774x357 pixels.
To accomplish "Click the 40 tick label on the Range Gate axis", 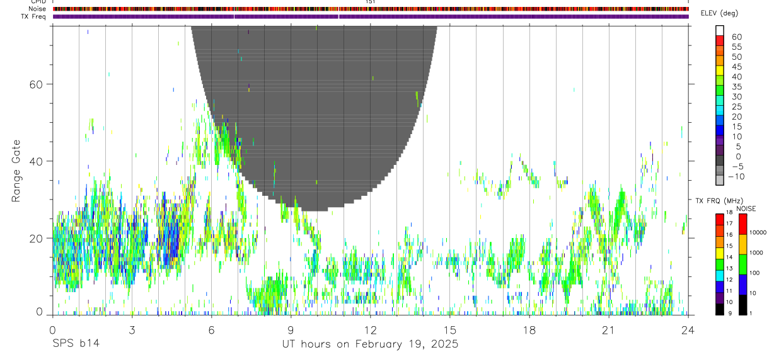I will coord(38,161).
